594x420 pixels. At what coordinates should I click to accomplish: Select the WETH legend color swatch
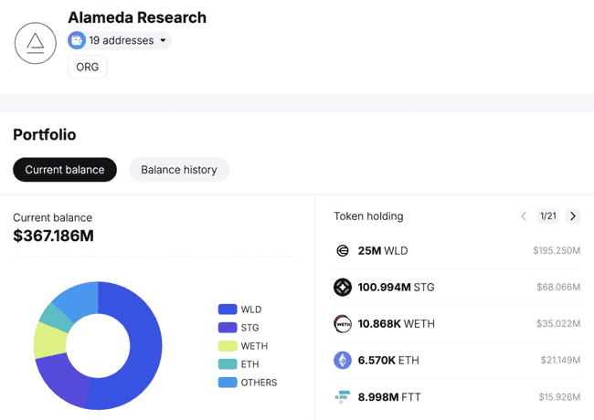pos(228,346)
